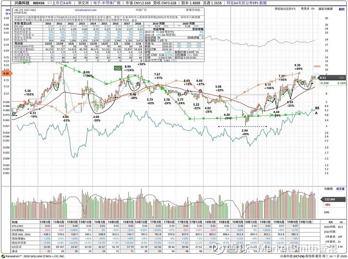Click the RS rating value 88
Image resolution: width=348 pixels, height=259 pixels.
(317, 108)
